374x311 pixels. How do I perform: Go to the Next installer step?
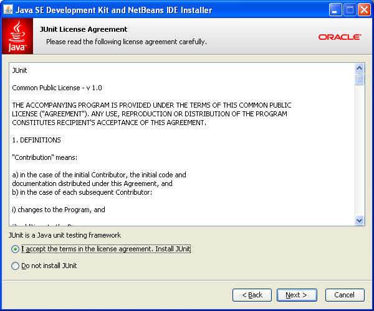click(297, 295)
